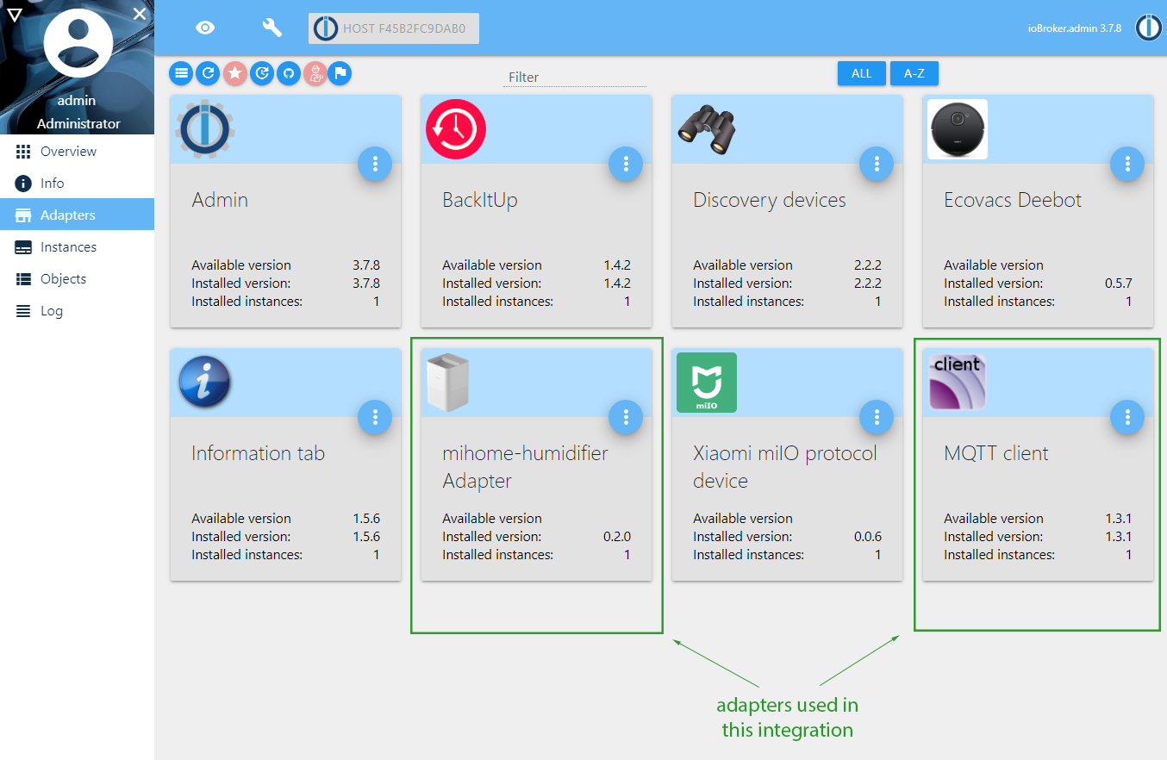Screen dimensions: 1167x760
Task: Click the BackItUp adapter title
Action: tap(480, 200)
